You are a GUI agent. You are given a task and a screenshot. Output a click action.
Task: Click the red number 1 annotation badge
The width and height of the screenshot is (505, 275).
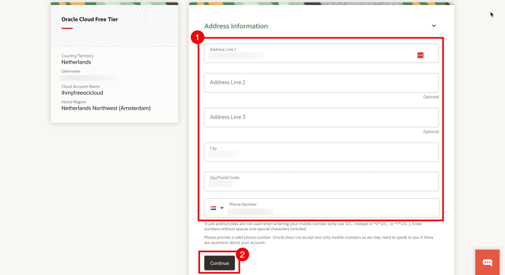point(197,38)
